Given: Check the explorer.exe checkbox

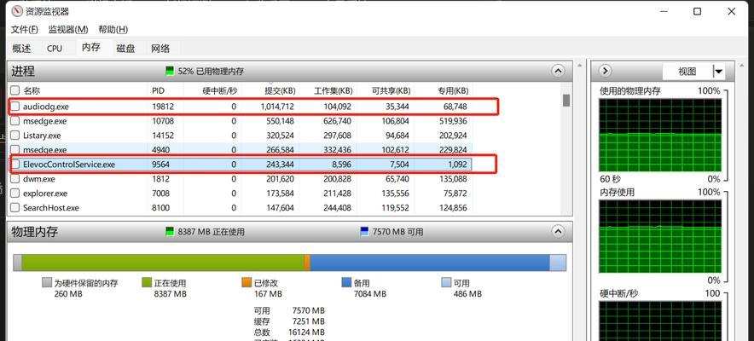Looking at the screenshot, I should (x=15, y=194).
